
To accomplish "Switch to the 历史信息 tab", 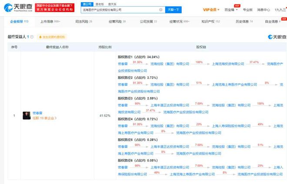I will [244, 21].
